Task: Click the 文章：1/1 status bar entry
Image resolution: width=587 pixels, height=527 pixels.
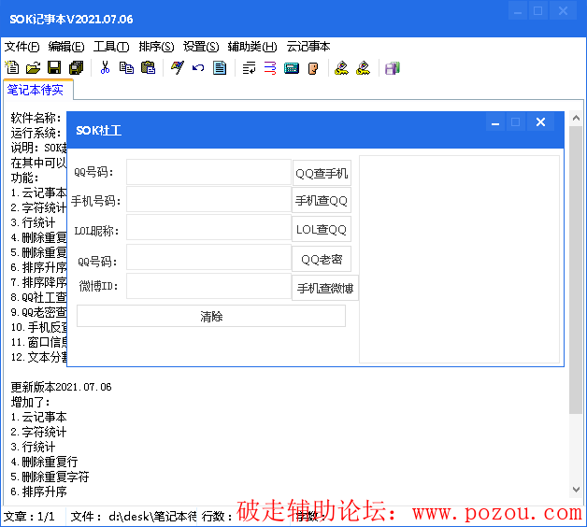Action: click(29, 517)
